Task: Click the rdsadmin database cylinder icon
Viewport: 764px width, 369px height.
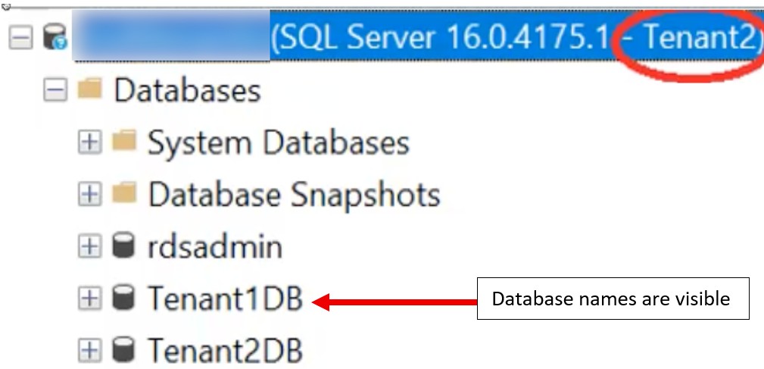Action: click(x=123, y=246)
